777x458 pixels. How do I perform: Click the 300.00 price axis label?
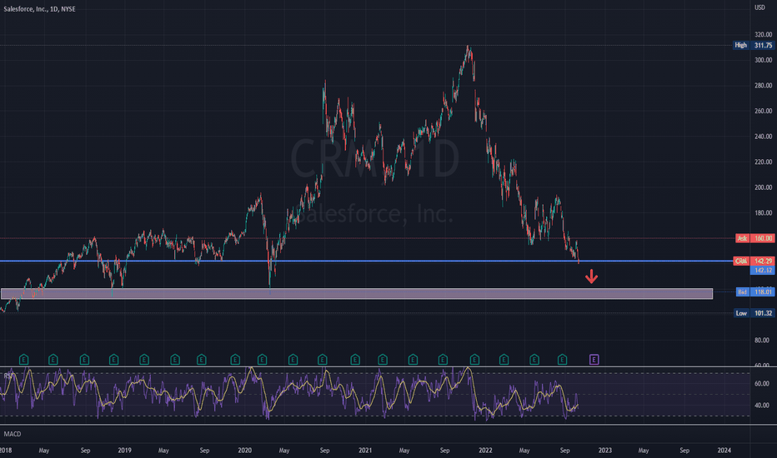[763, 60]
